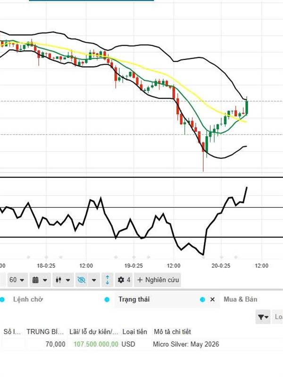Open the 60 timeframe dropdown
283x377 pixels.
point(17,280)
